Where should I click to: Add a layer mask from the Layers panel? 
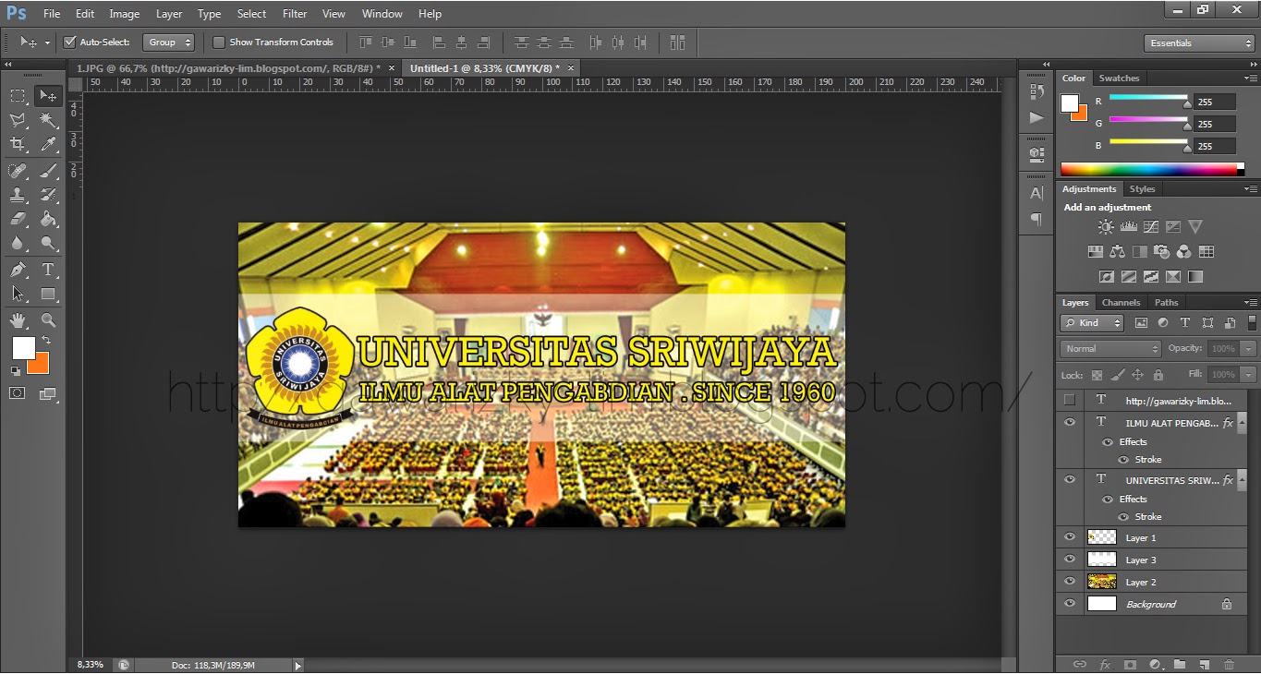point(1129,664)
